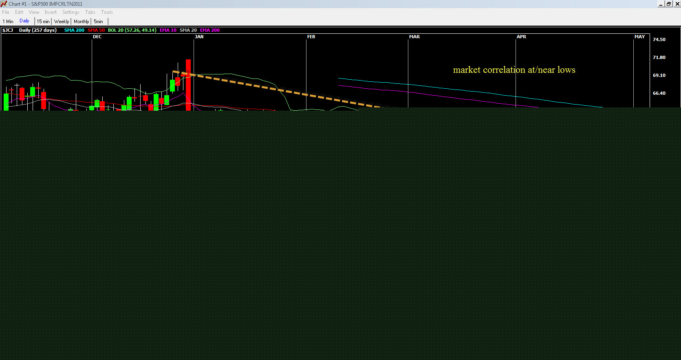Screen dimensions: 681x360
Task: Click the FEB month marker on timeline
Action: 311,37
